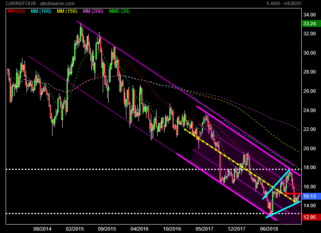Click the 32.00 price axis label

tap(309, 34)
